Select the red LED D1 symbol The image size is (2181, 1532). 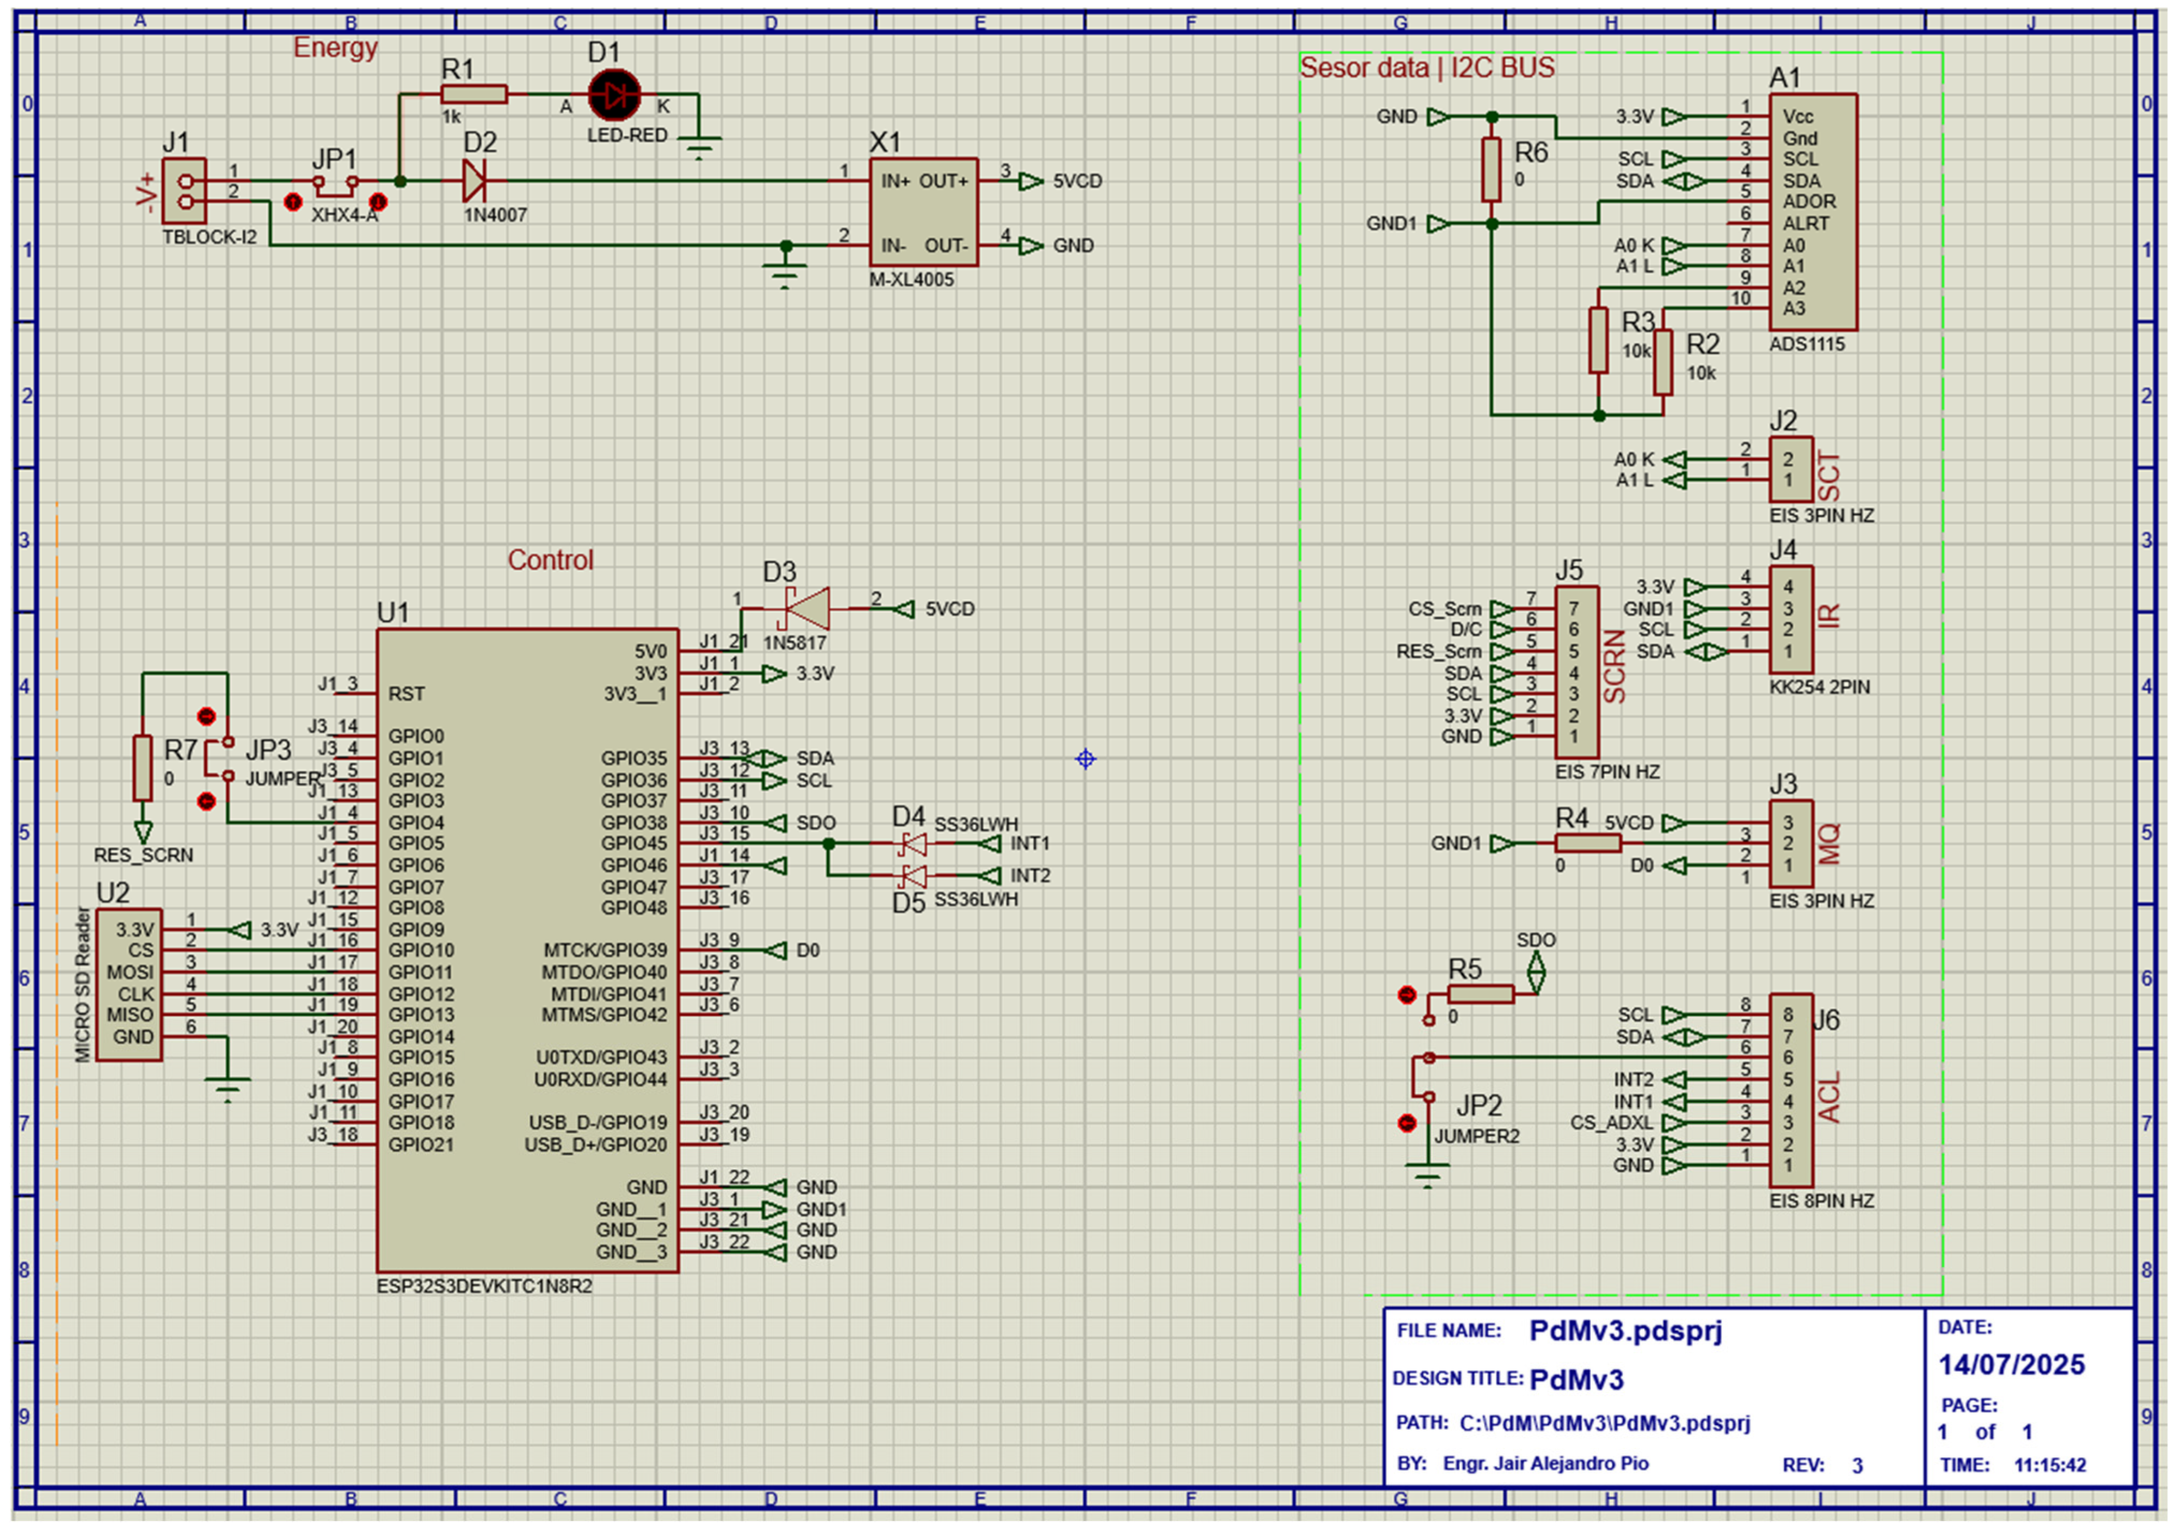pos(614,95)
